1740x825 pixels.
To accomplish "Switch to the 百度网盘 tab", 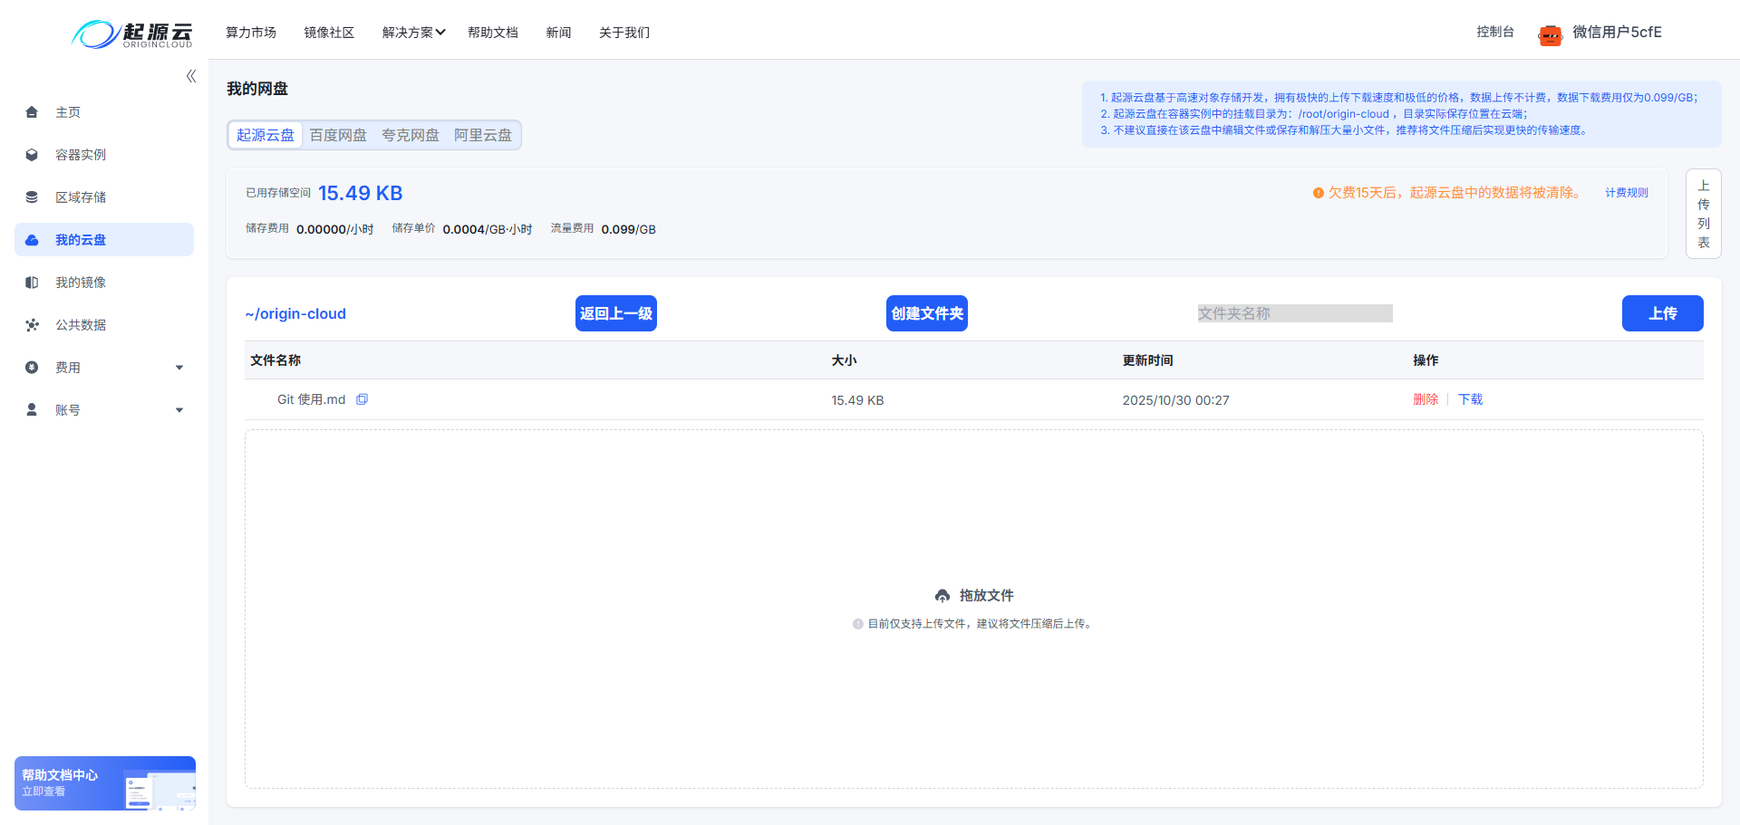I will (338, 134).
